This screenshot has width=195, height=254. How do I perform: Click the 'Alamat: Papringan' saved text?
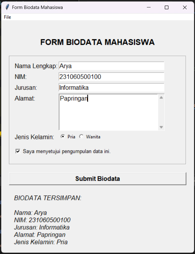[x=39, y=235]
